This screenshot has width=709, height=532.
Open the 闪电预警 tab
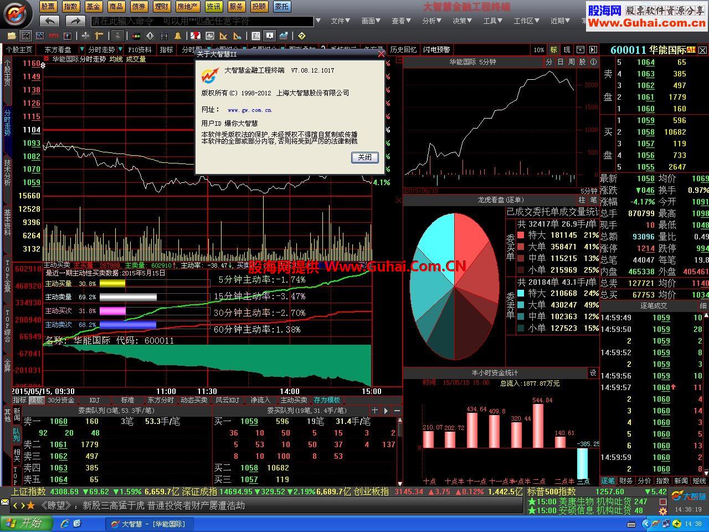pos(437,49)
